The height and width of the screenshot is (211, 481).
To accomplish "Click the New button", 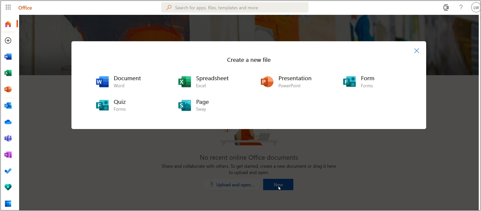I will [278, 185].
